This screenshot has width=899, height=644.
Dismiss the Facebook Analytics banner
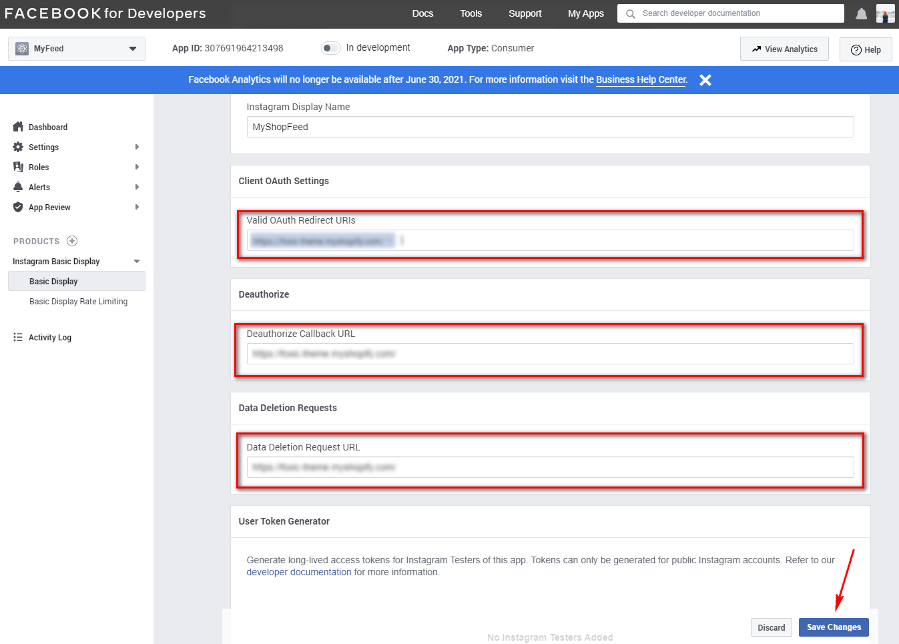point(705,80)
